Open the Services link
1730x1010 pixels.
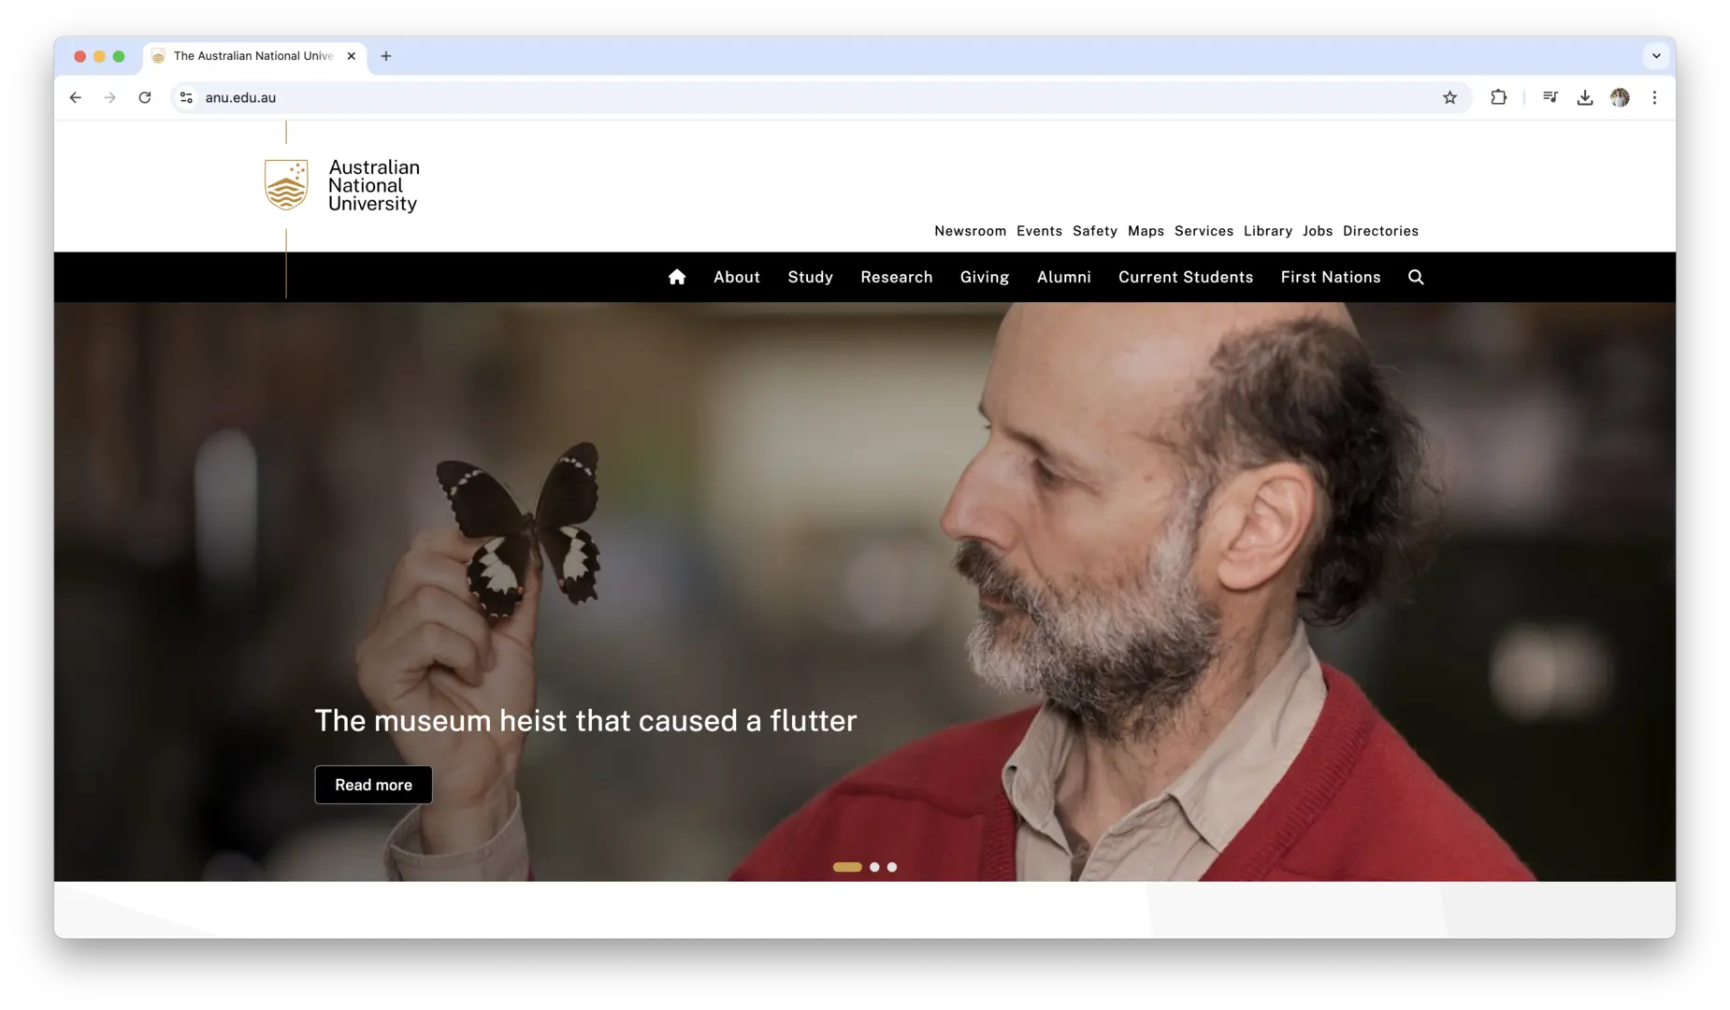(1204, 231)
